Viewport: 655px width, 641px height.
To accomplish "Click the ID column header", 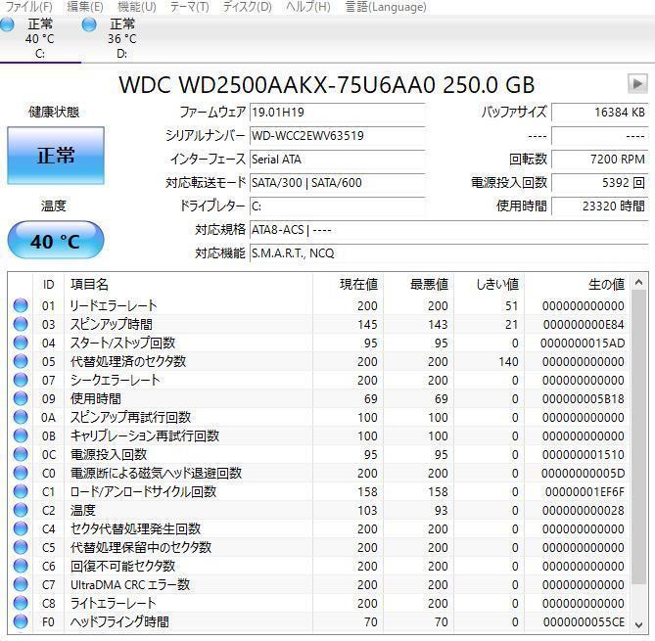I will coord(48,285).
